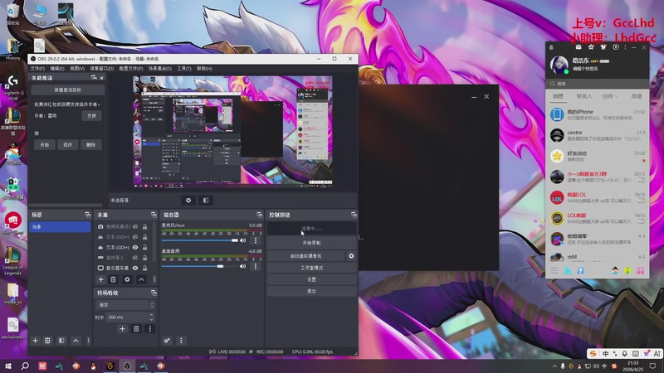Open QQ star icon in header
The width and height of the screenshot is (664, 373).
591,47
